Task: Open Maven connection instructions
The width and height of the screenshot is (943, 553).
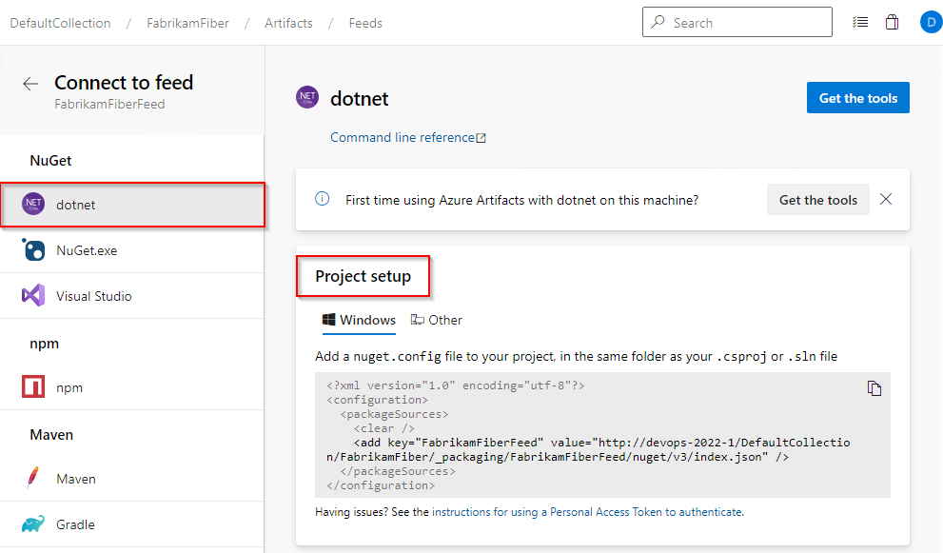Action: pos(75,478)
